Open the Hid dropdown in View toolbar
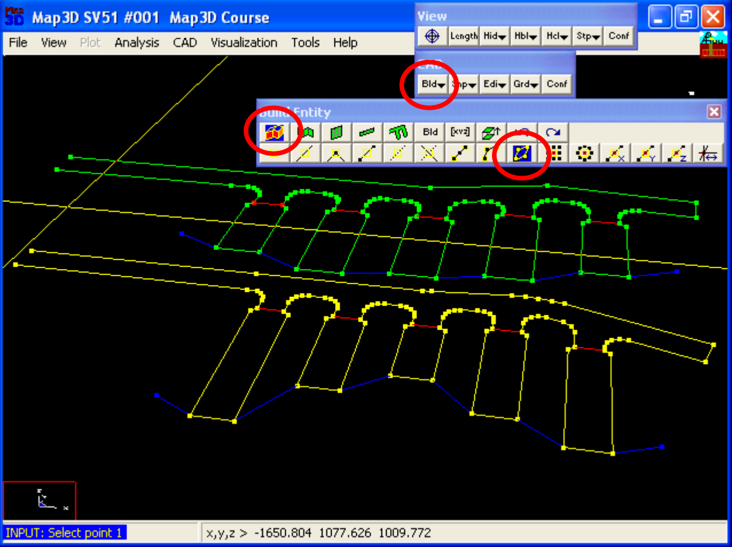This screenshot has width=732, height=547. click(494, 36)
